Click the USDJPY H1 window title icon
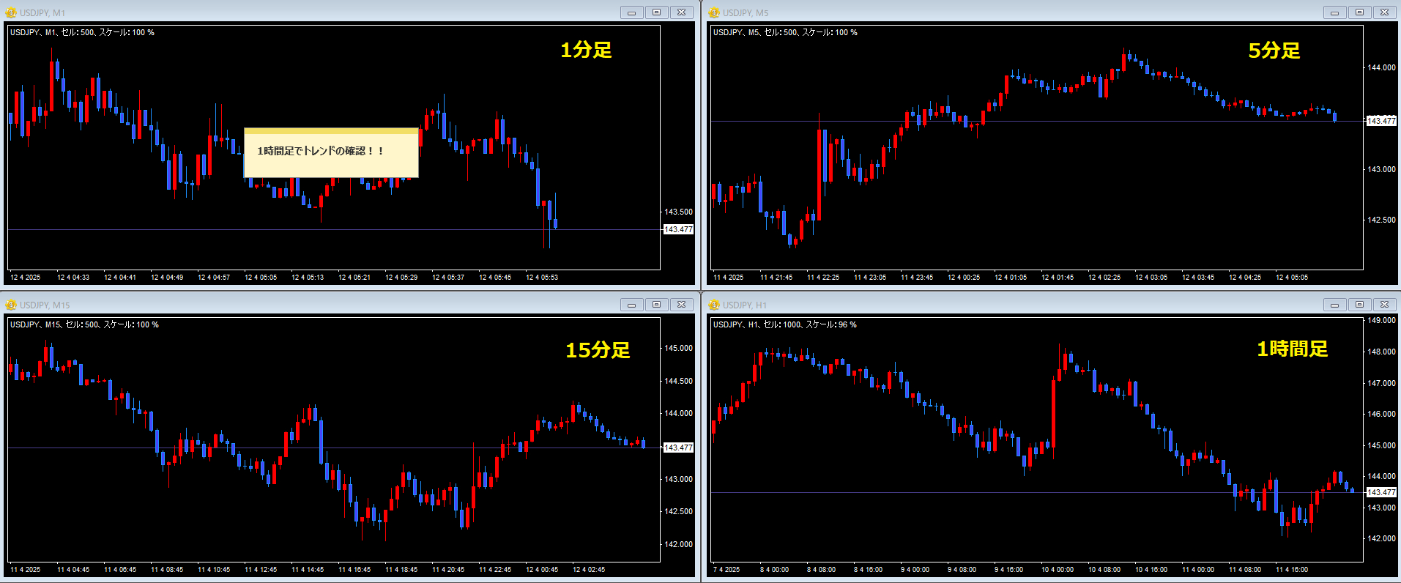 714,305
